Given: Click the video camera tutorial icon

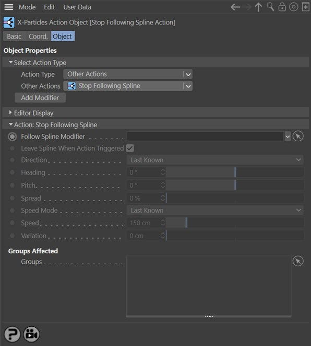Looking at the screenshot, I should [x=31, y=334].
